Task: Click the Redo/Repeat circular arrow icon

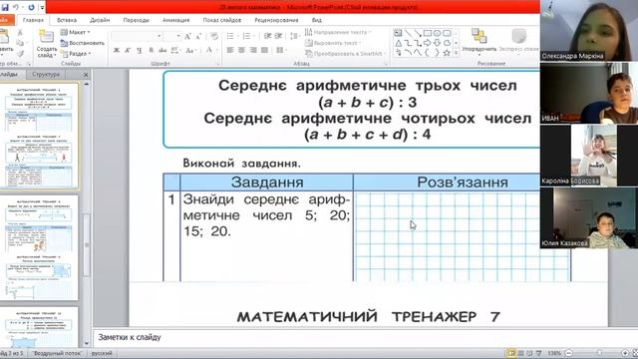Action: 31,7
